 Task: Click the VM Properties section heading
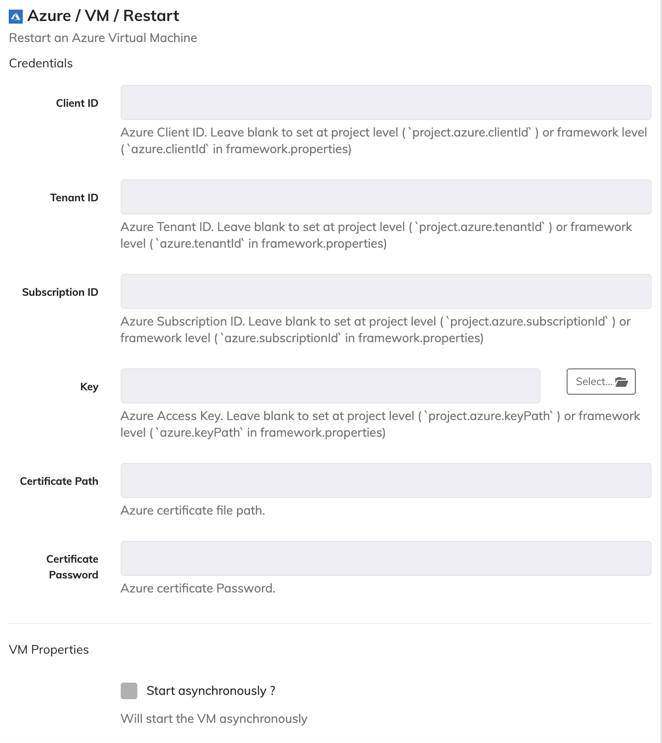point(49,650)
